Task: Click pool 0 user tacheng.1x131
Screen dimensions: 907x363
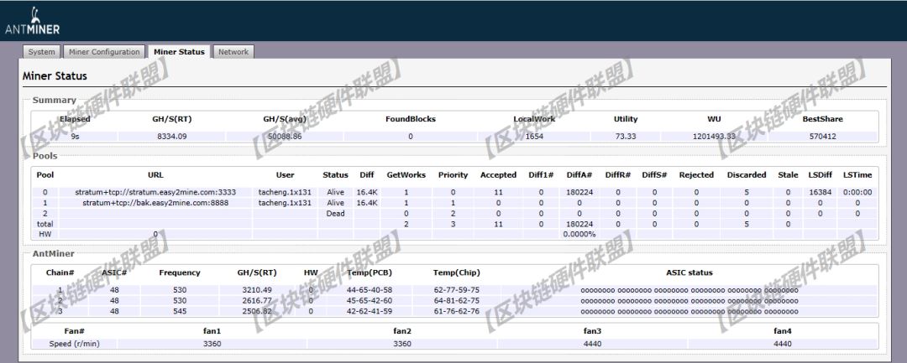Action: tap(285, 192)
